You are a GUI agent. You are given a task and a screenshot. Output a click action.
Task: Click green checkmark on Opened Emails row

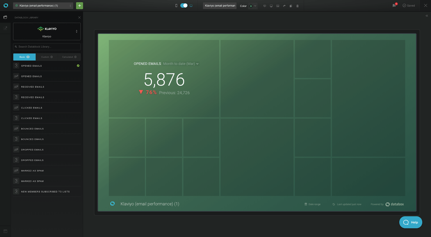(x=78, y=66)
